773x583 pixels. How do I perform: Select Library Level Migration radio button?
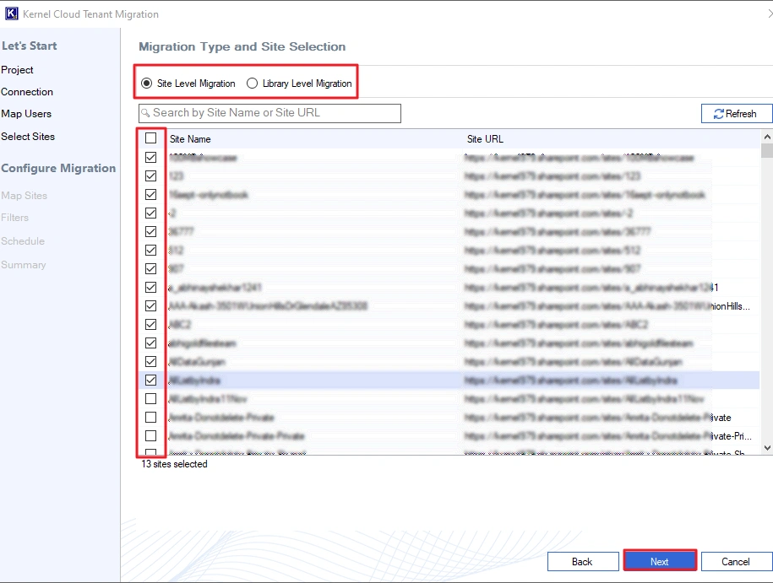click(x=253, y=84)
